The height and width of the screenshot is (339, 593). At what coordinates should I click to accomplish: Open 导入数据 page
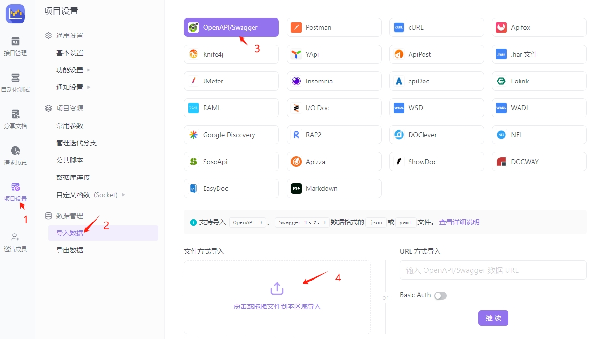pos(103,233)
